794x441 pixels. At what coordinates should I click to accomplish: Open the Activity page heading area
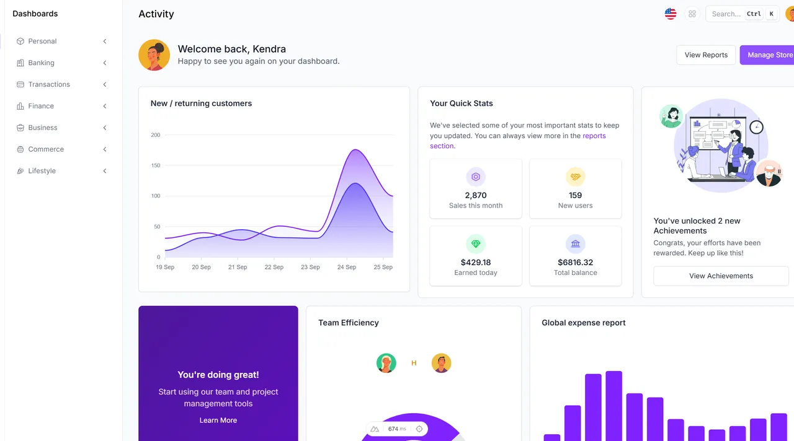coord(156,14)
